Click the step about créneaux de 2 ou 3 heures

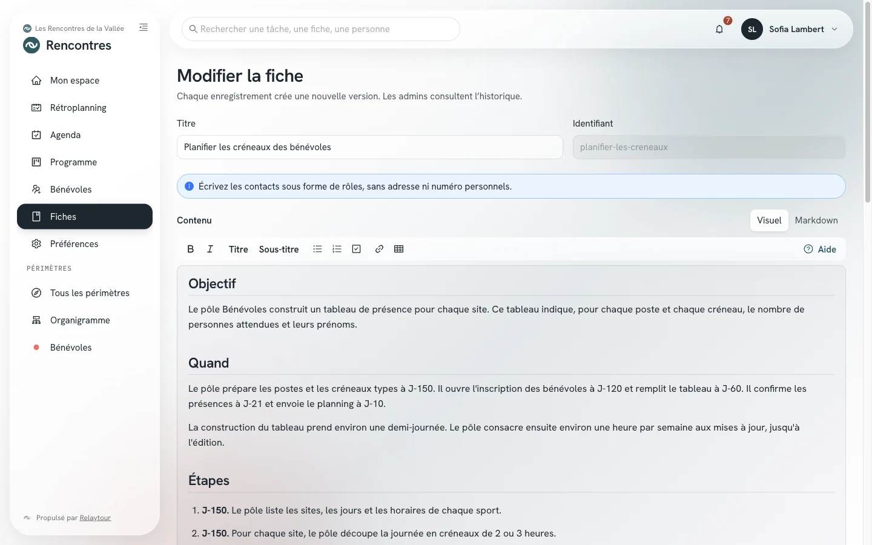(379, 533)
